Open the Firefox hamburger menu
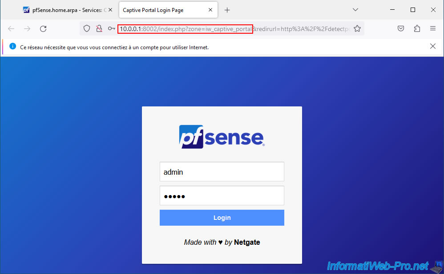The height and width of the screenshot is (274, 444). [433, 28]
